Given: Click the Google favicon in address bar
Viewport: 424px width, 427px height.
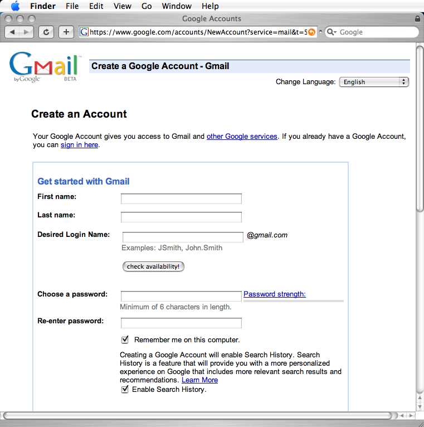Looking at the screenshot, I should click(x=84, y=32).
